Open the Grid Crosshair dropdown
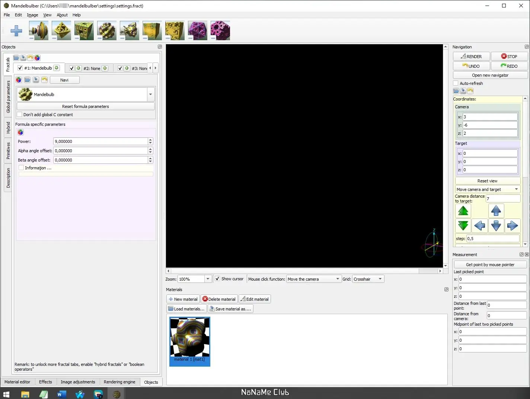The height and width of the screenshot is (399, 530). click(368, 279)
